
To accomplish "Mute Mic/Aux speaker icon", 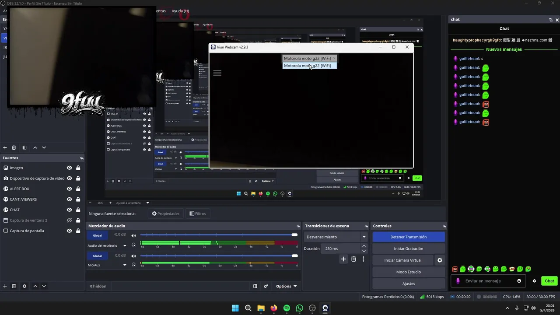I will coord(133,256).
